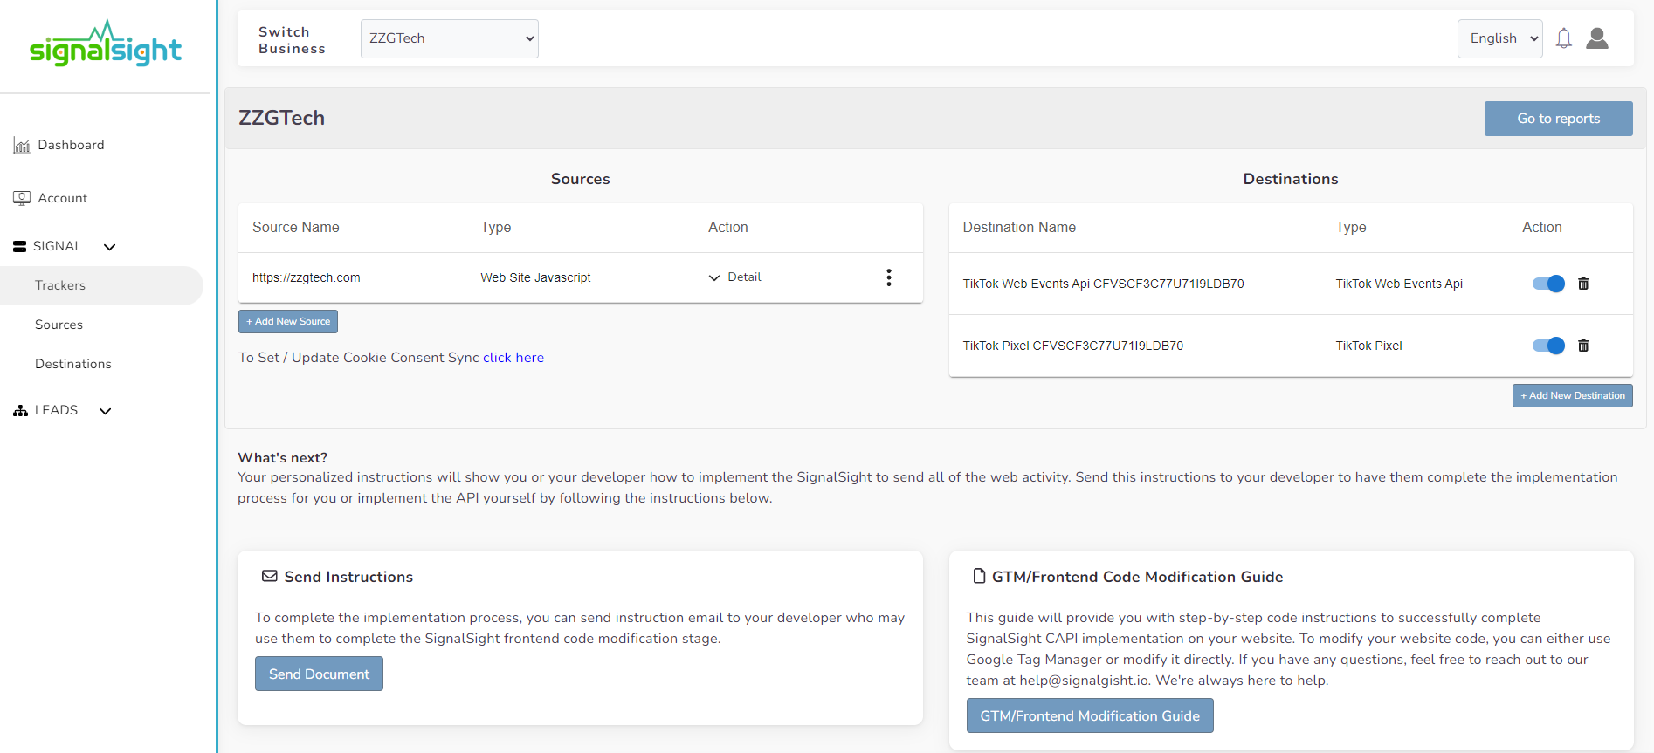Click Go to reports button

[1559, 119]
